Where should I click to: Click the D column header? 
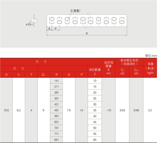click(6, 75)
